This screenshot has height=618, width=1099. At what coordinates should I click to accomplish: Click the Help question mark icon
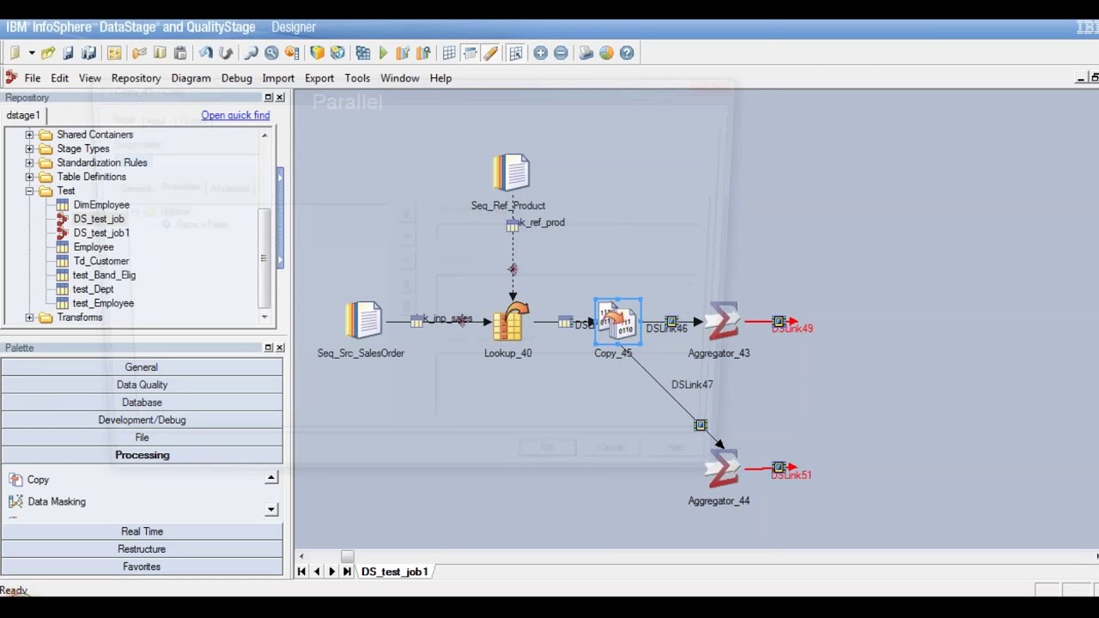(x=627, y=53)
